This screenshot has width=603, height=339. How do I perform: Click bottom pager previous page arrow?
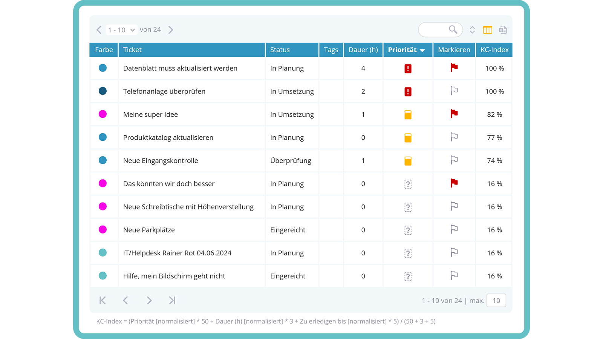[125, 300]
